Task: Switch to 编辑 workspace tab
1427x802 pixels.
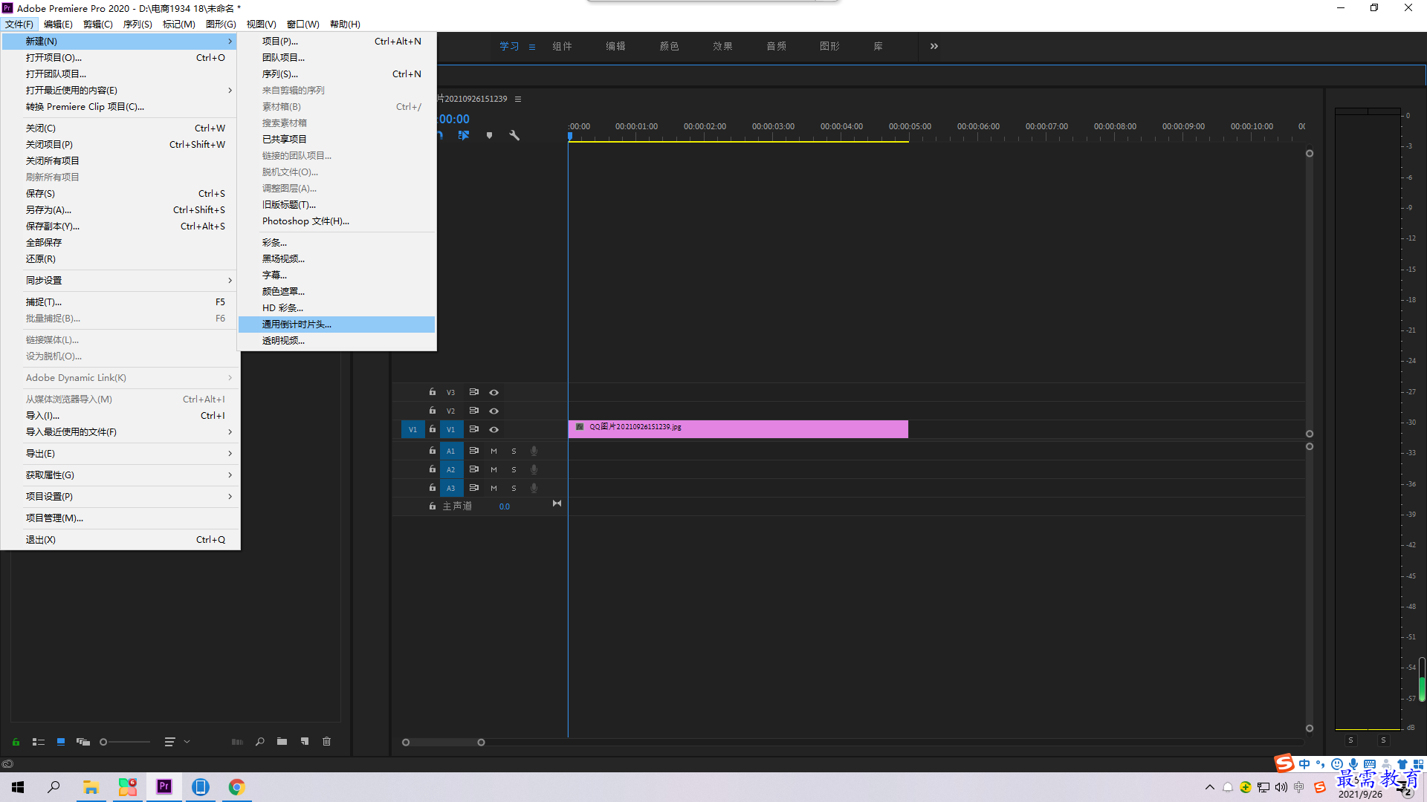Action: pos(615,46)
